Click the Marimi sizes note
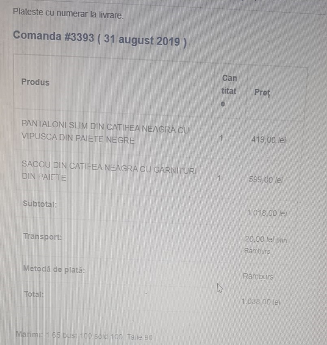 tap(84, 336)
